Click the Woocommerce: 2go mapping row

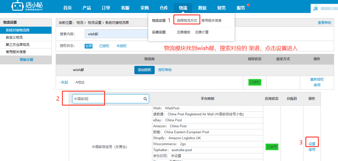point(208,144)
